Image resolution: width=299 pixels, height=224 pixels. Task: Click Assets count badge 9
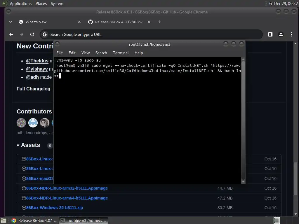[50, 146]
